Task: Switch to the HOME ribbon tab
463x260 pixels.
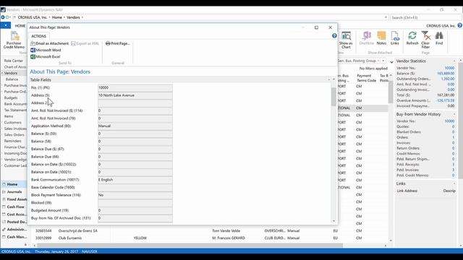Action: (x=20, y=26)
